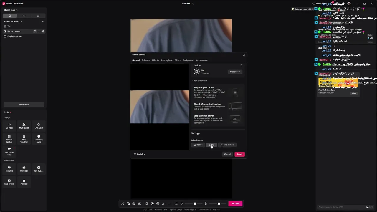This screenshot has width=377, height=212.
Task: Click the Rotate adjustment button
Action: point(198,145)
